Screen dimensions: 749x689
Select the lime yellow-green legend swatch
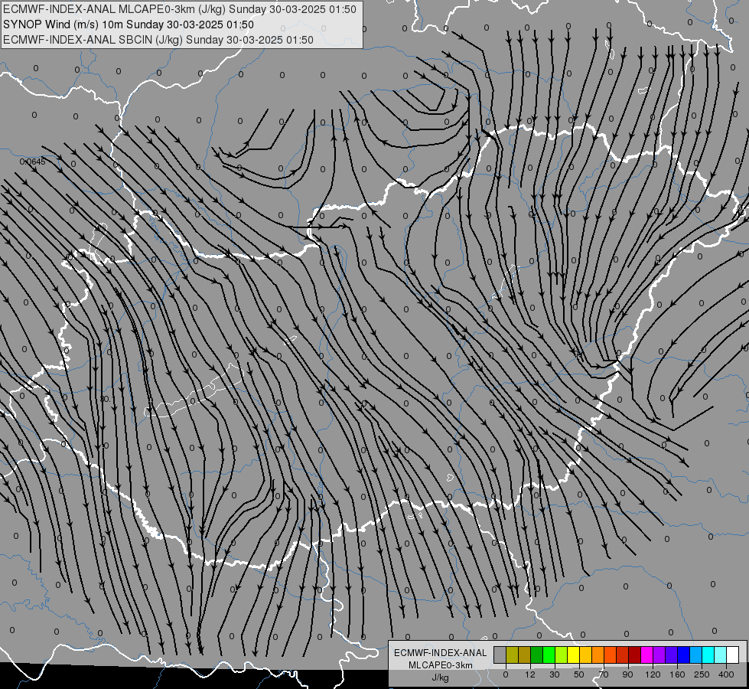tap(562, 655)
